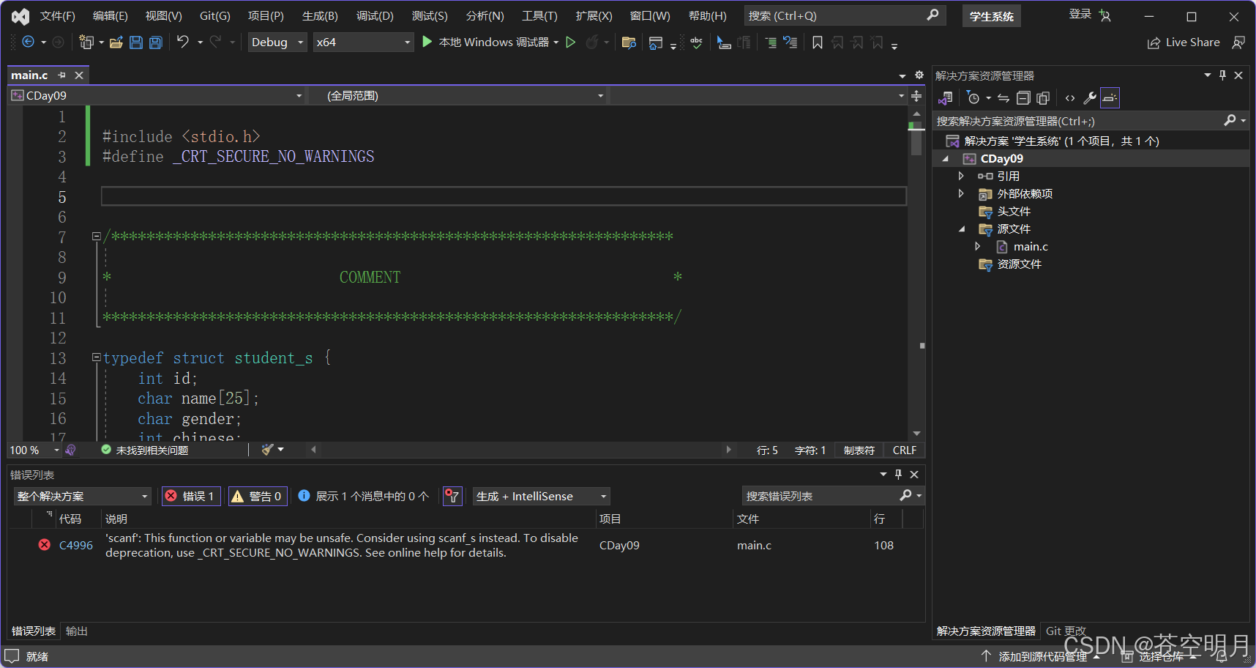
Task: Expand the 外部依赖项 node
Action: 961,193
